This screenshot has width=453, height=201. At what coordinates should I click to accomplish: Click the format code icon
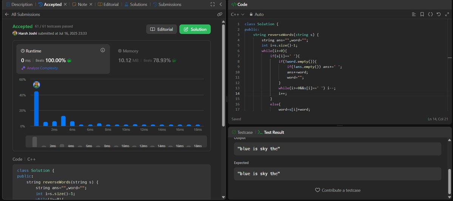click(x=414, y=14)
